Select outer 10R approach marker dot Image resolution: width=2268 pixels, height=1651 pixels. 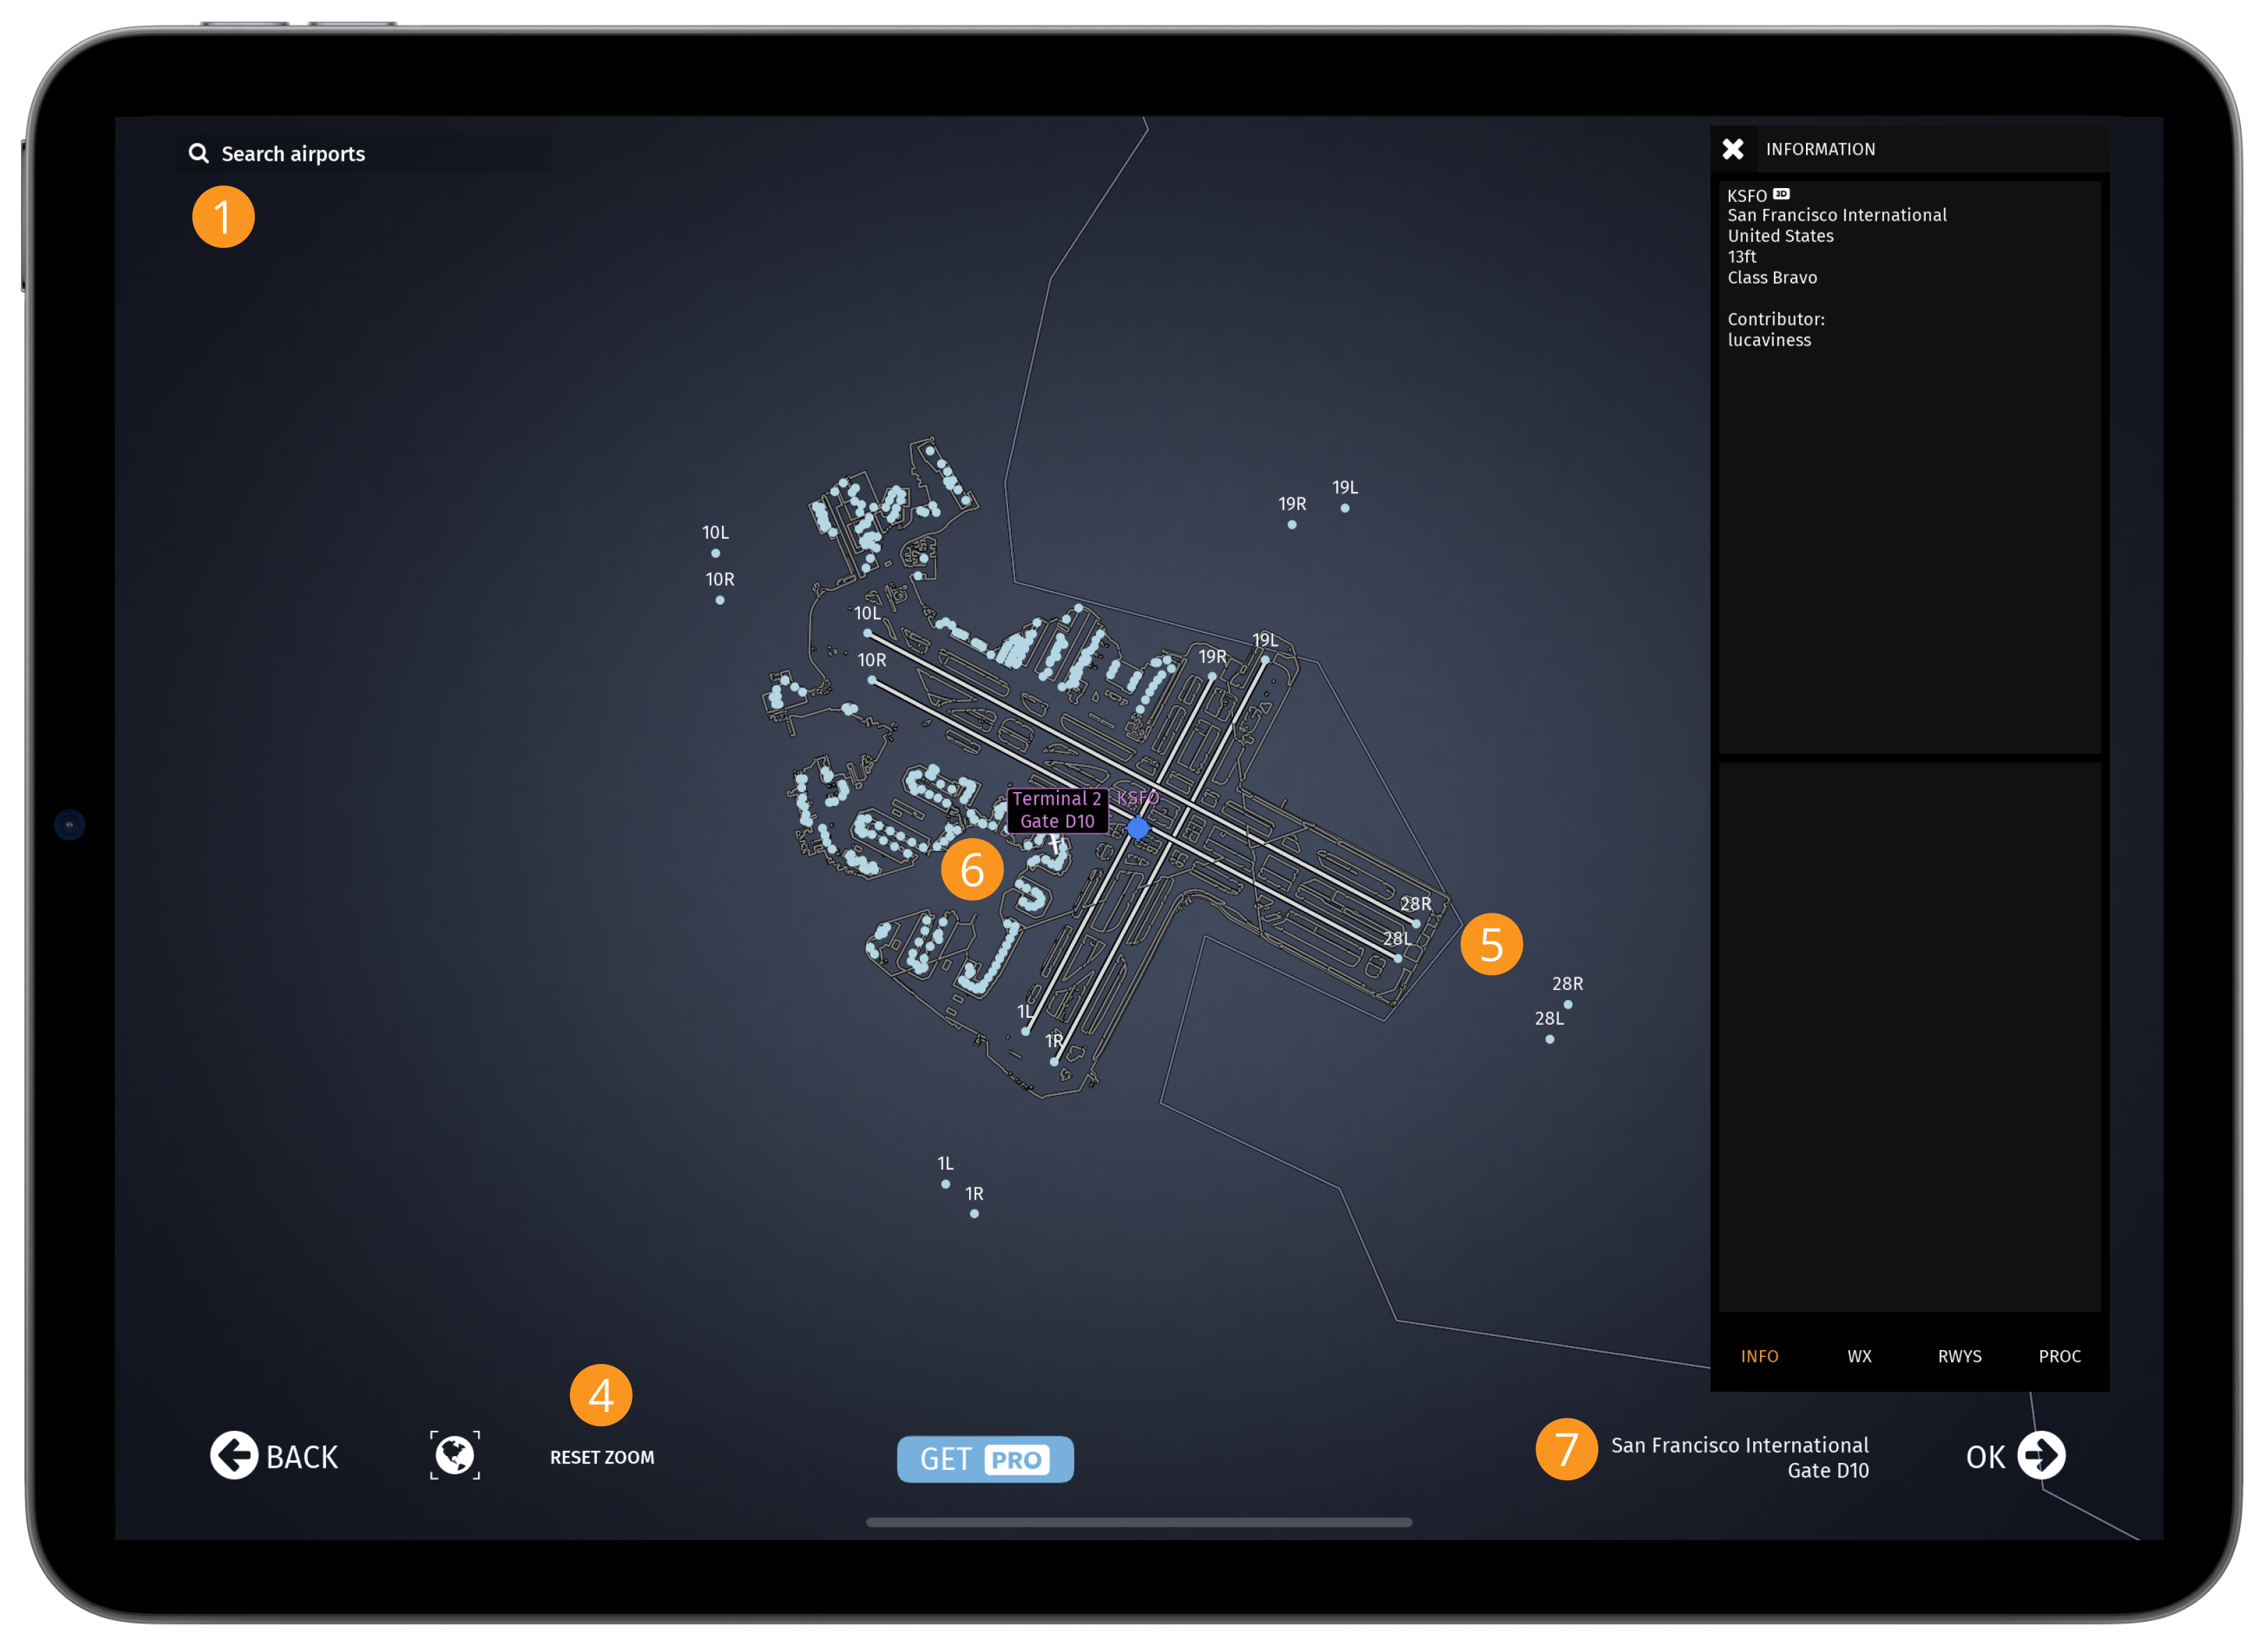[720, 600]
